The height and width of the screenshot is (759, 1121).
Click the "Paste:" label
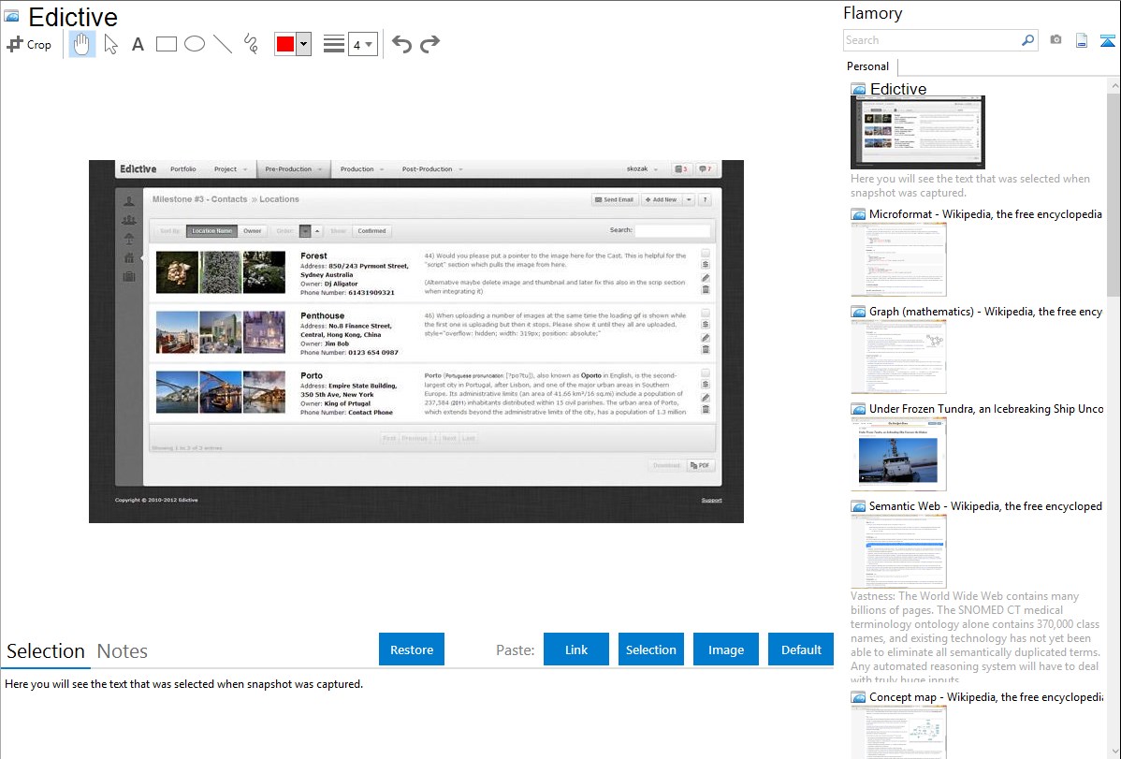(x=516, y=650)
